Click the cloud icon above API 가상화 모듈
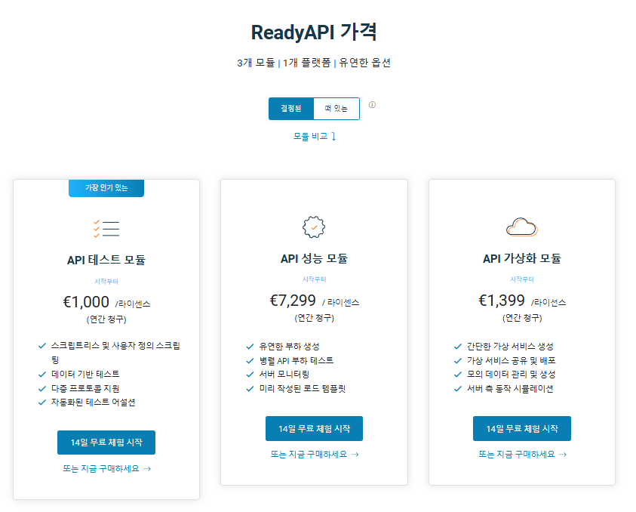 [521, 227]
